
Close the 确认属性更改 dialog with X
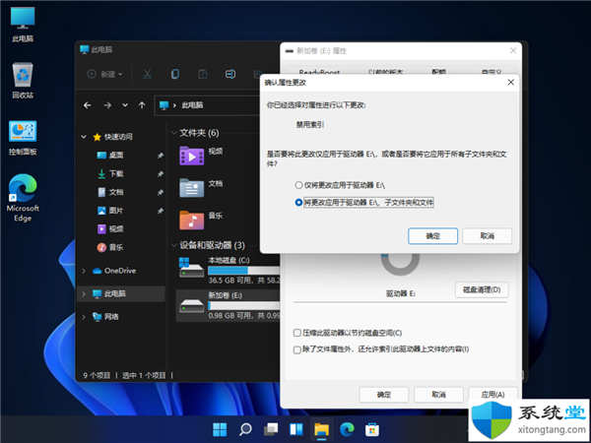tap(510, 82)
